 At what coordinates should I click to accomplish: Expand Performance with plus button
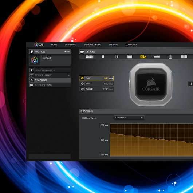click(x=69, y=75)
